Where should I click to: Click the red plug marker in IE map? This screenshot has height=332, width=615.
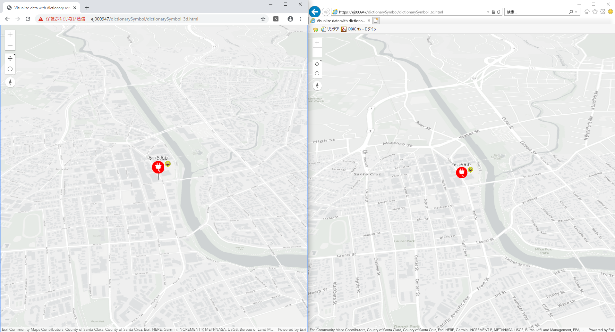coord(462,173)
